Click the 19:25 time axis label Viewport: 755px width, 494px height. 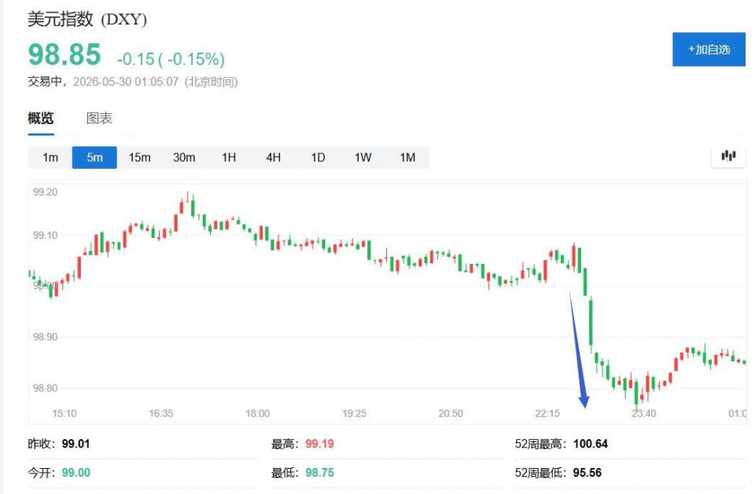(355, 413)
